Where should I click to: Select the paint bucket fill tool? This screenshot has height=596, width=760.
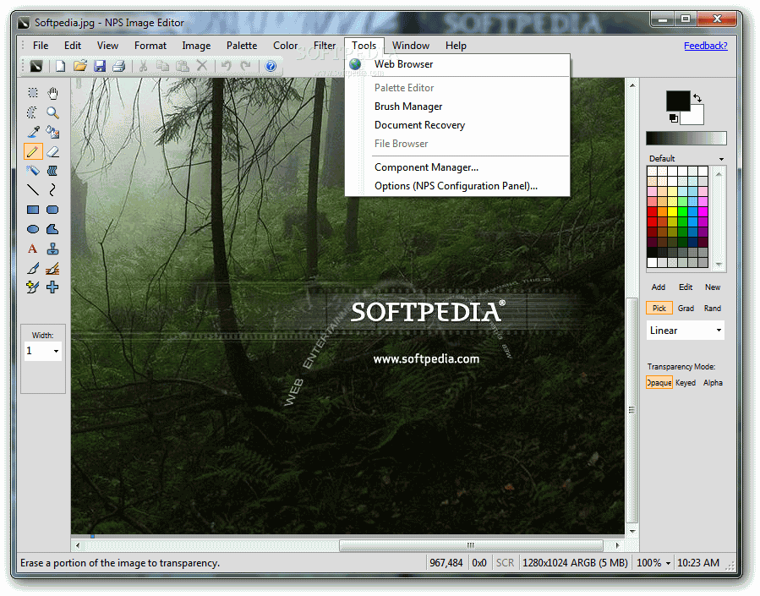[x=52, y=132]
